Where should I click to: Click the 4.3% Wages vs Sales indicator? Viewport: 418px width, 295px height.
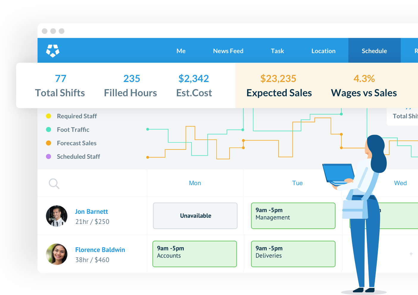coord(364,86)
